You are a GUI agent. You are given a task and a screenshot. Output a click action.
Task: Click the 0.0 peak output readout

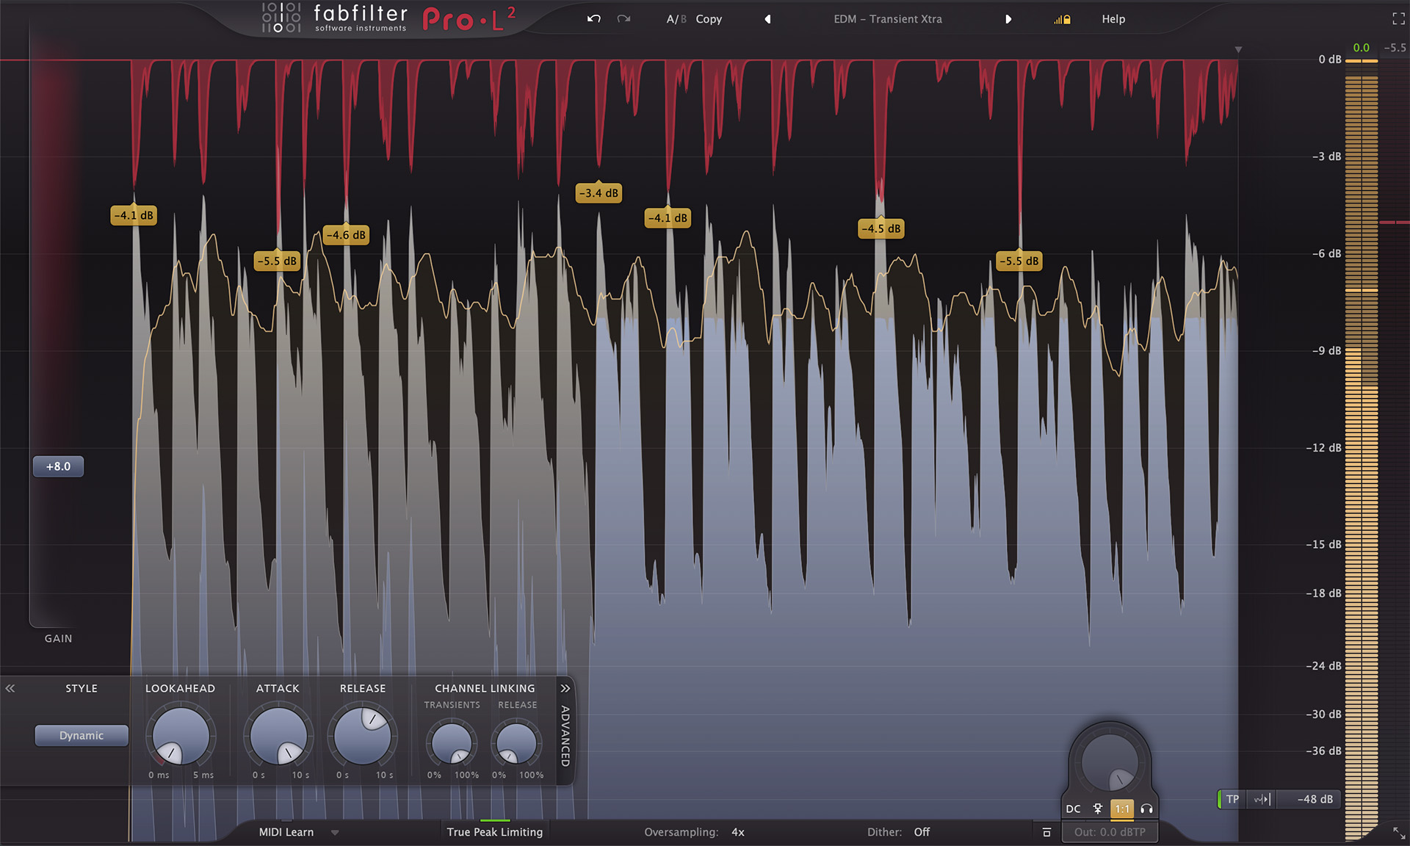tap(1361, 48)
